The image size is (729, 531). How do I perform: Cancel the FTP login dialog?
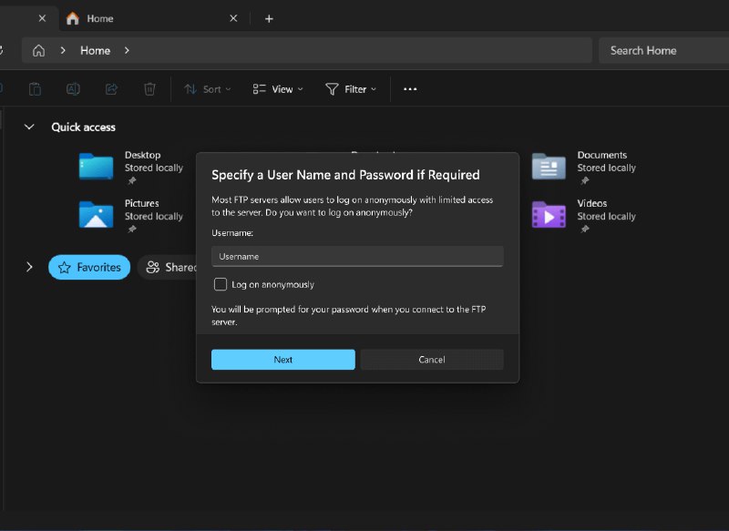(x=431, y=360)
